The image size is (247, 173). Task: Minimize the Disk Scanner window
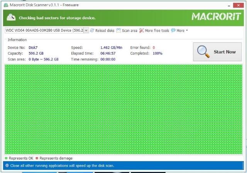[229, 5]
